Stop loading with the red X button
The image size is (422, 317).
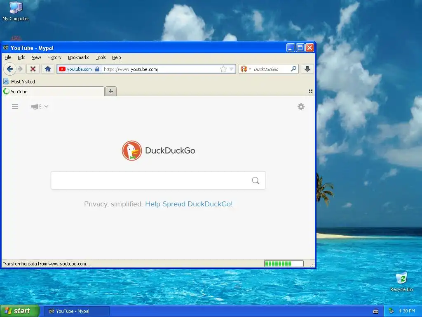33,69
